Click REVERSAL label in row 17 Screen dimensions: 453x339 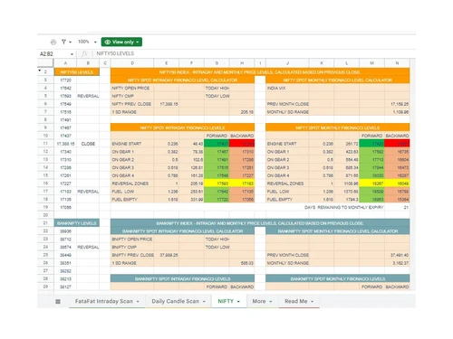coord(88,192)
